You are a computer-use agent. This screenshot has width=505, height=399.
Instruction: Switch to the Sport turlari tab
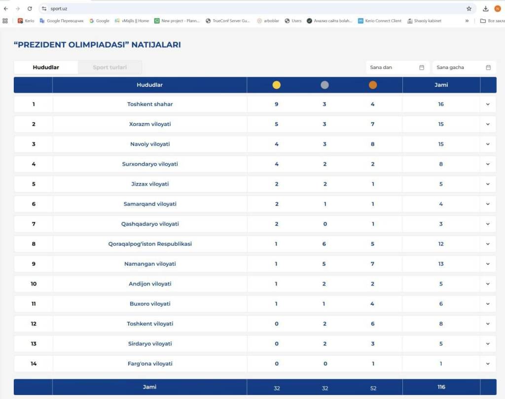point(109,68)
